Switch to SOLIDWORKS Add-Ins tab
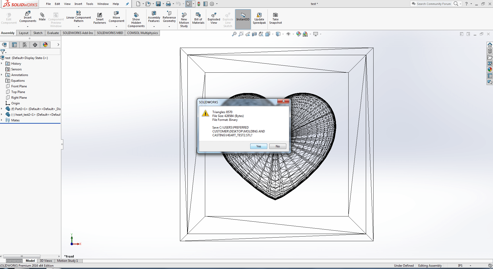493x269 pixels. click(x=78, y=33)
